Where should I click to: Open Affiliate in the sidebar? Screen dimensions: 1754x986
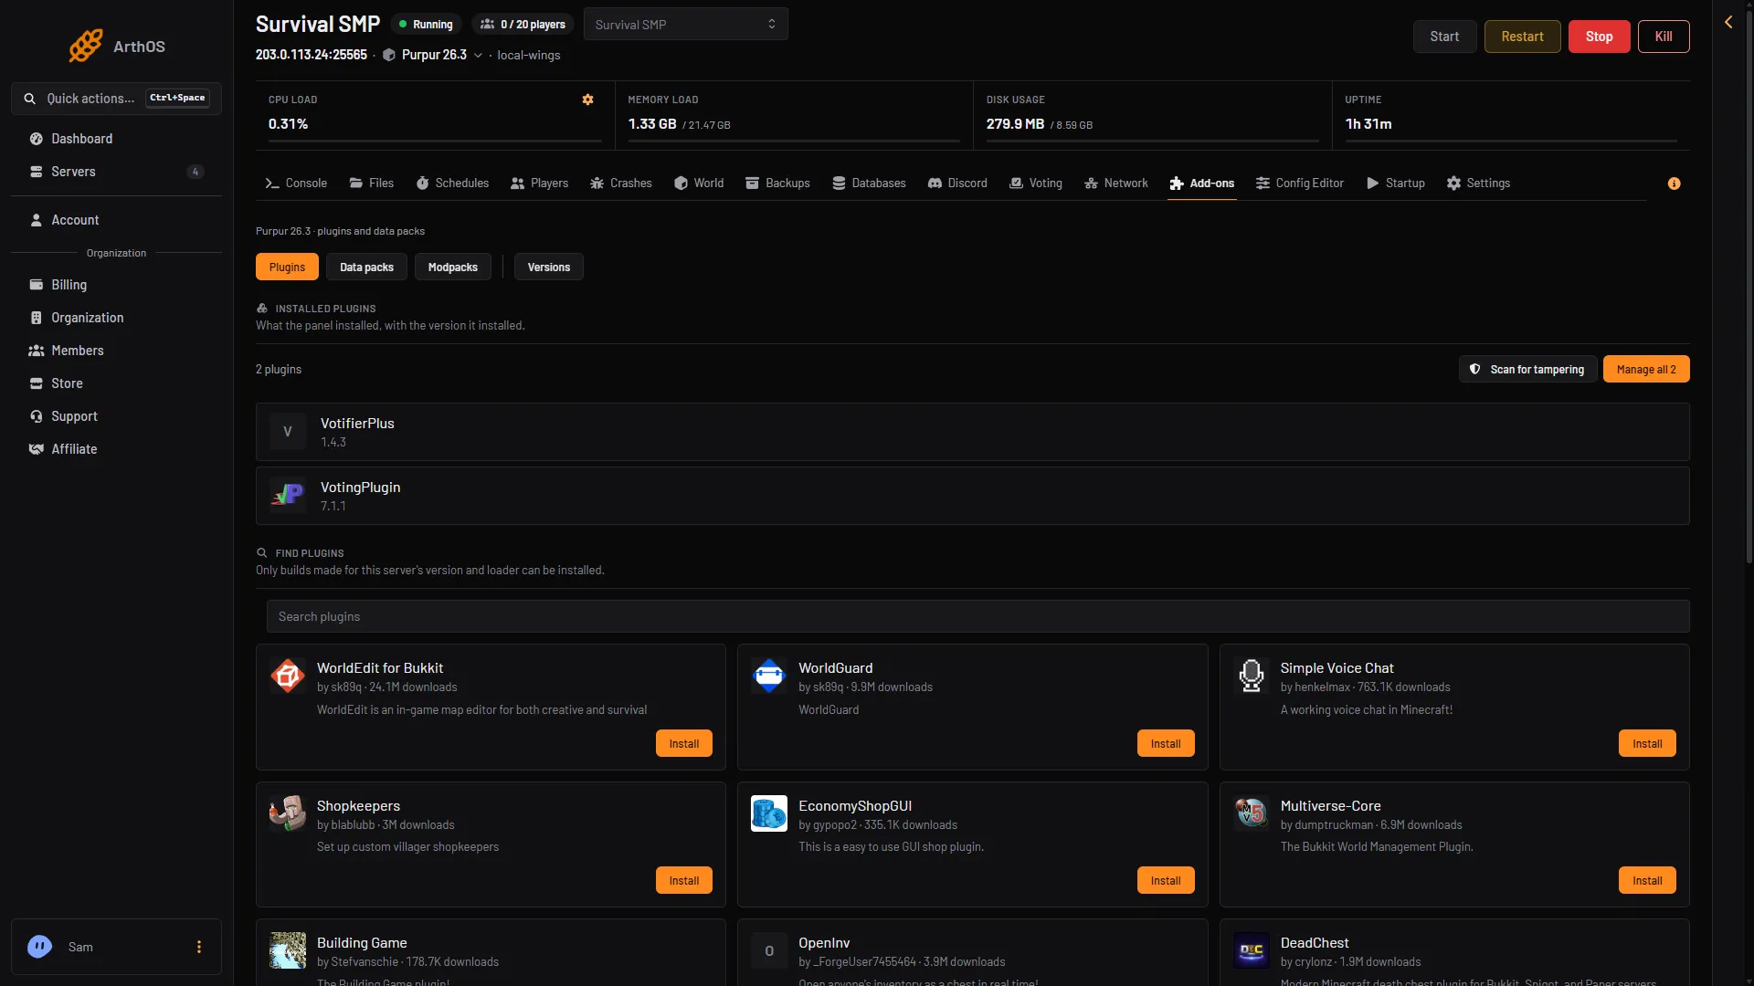click(x=116, y=449)
